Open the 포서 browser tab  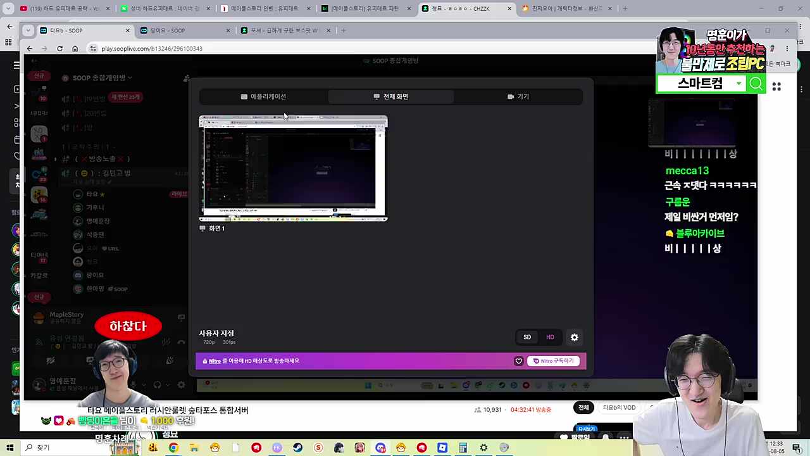(286, 30)
